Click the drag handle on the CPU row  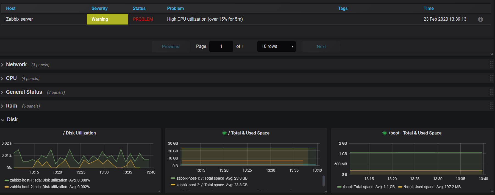pos(491,78)
